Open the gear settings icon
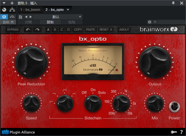Screen dimensions: 186x136 pyautogui.click(x=150, y=22)
